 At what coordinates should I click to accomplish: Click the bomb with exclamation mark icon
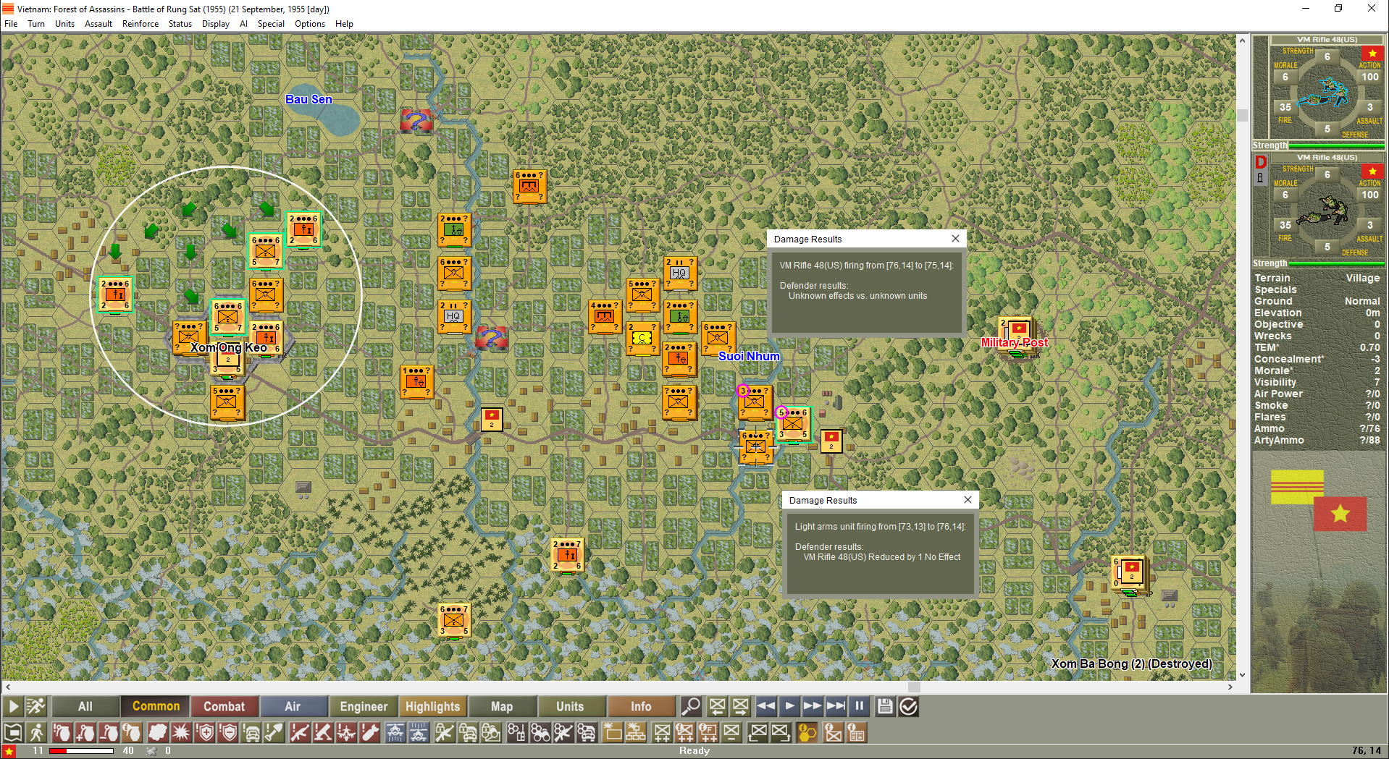tap(370, 733)
